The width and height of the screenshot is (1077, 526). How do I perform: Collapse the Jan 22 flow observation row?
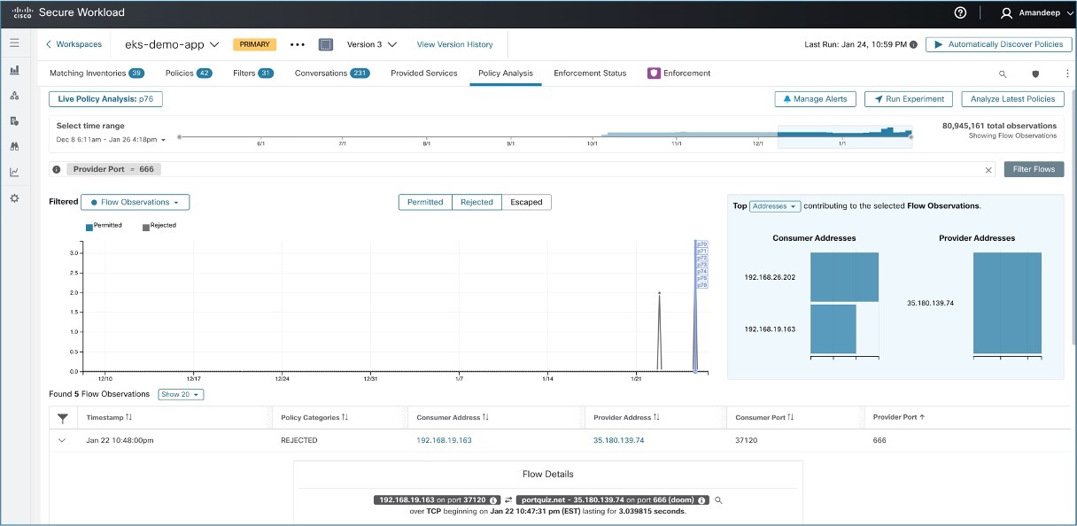pyautogui.click(x=62, y=440)
